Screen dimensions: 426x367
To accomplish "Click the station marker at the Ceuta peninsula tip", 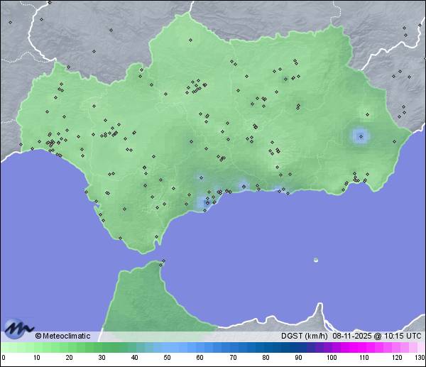I will (x=163, y=261).
